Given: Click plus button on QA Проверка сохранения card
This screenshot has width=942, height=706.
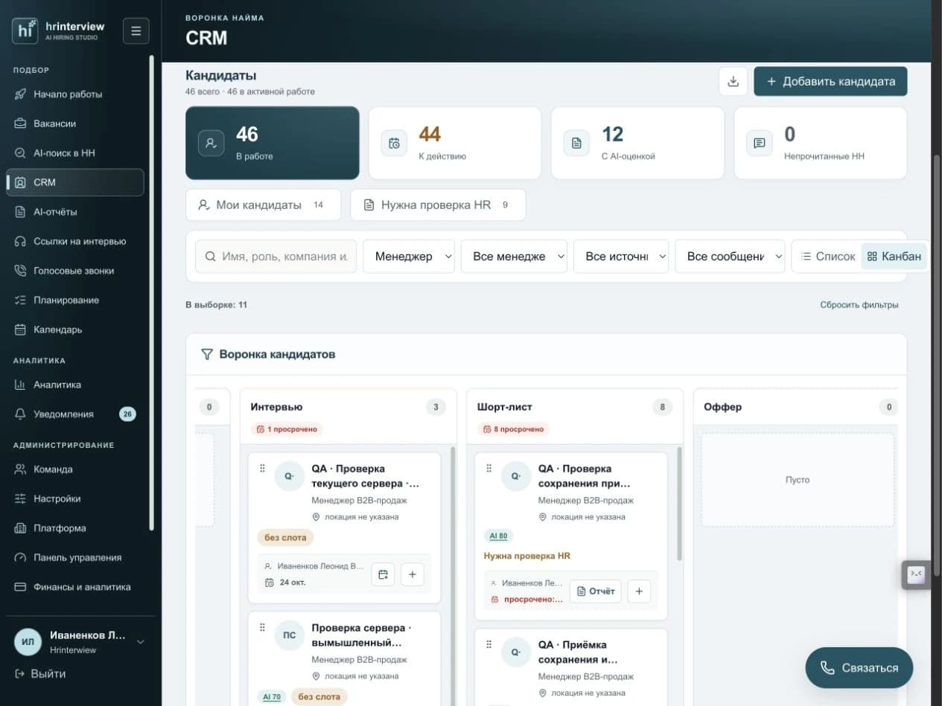Looking at the screenshot, I should pos(639,591).
